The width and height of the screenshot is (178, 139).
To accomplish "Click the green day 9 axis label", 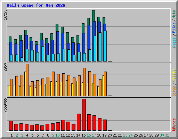I will pyautogui.click(x=53, y=135).
